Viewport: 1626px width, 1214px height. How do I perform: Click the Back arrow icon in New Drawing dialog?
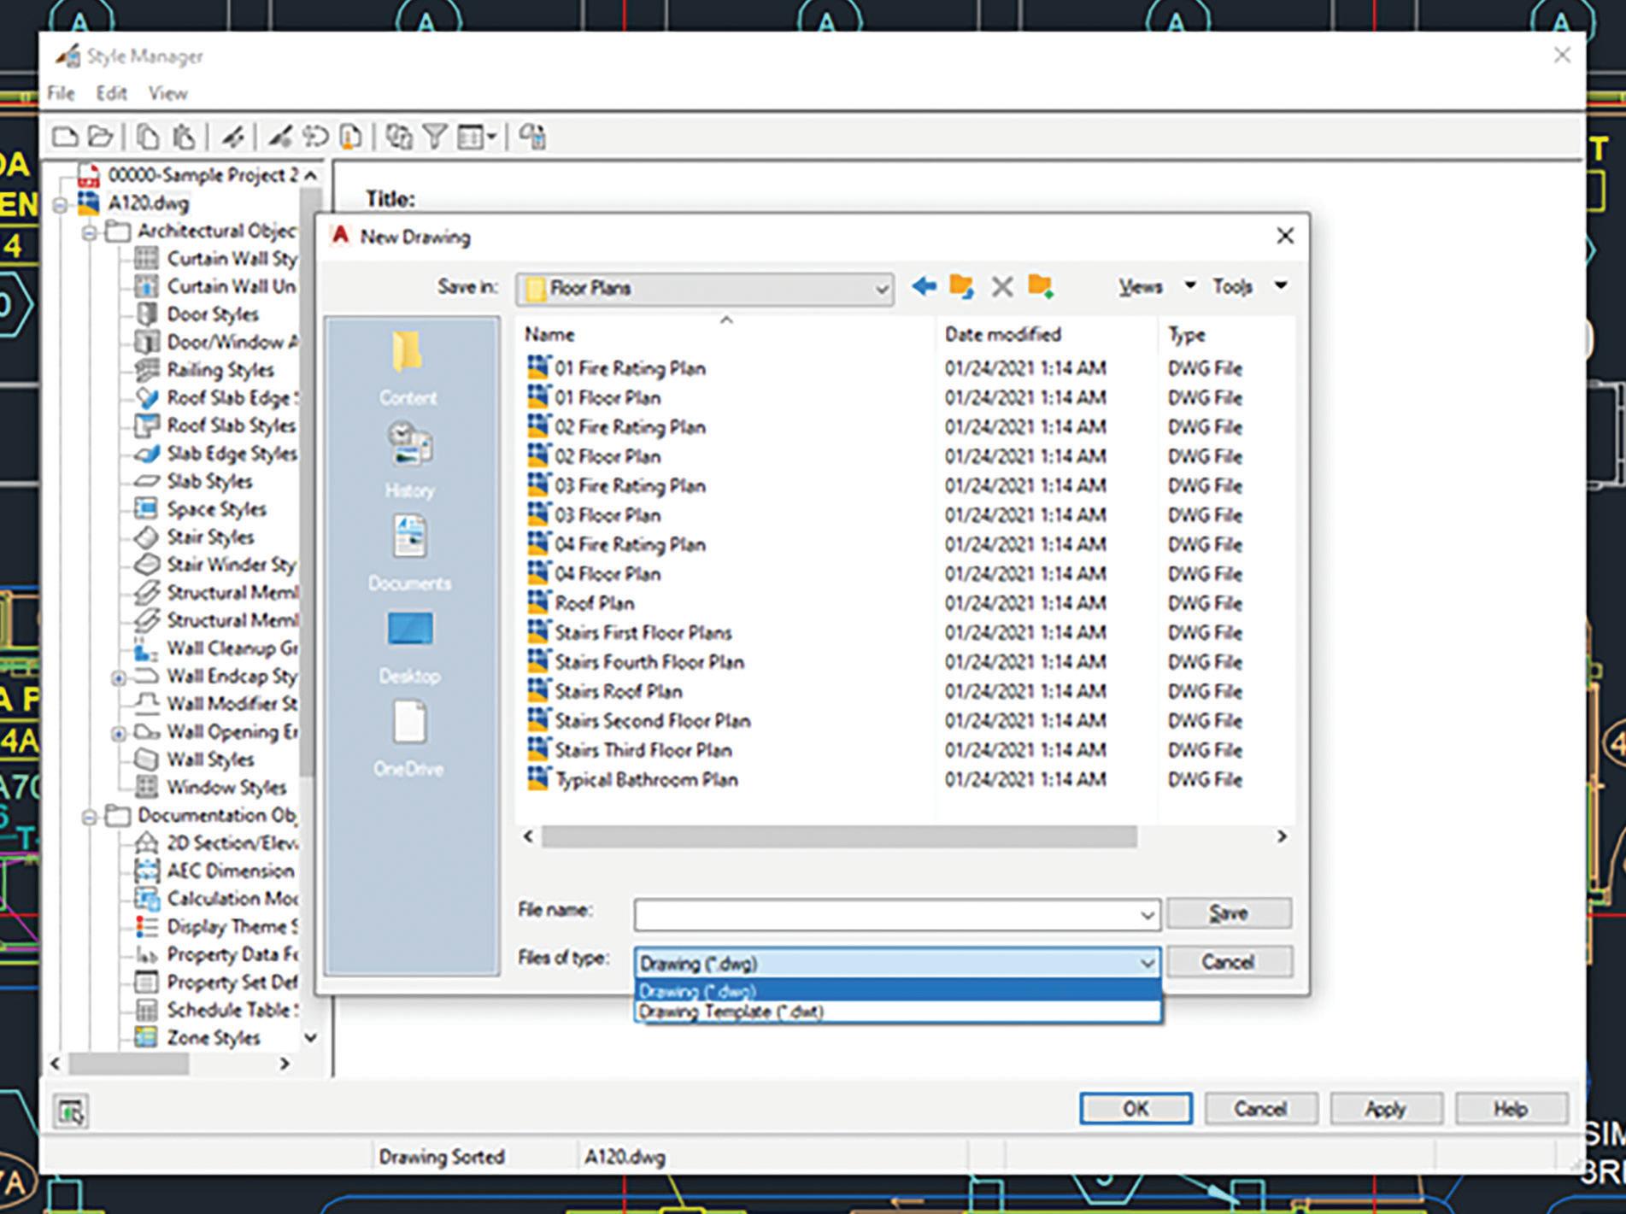point(924,286)
